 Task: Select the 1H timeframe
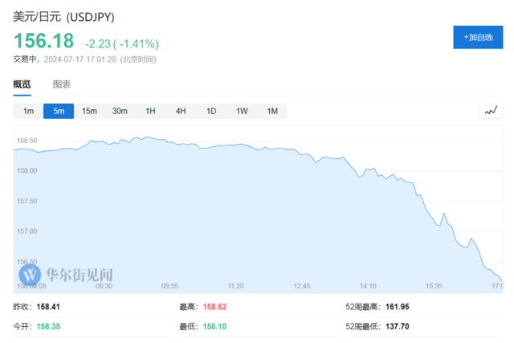(150, 111)
